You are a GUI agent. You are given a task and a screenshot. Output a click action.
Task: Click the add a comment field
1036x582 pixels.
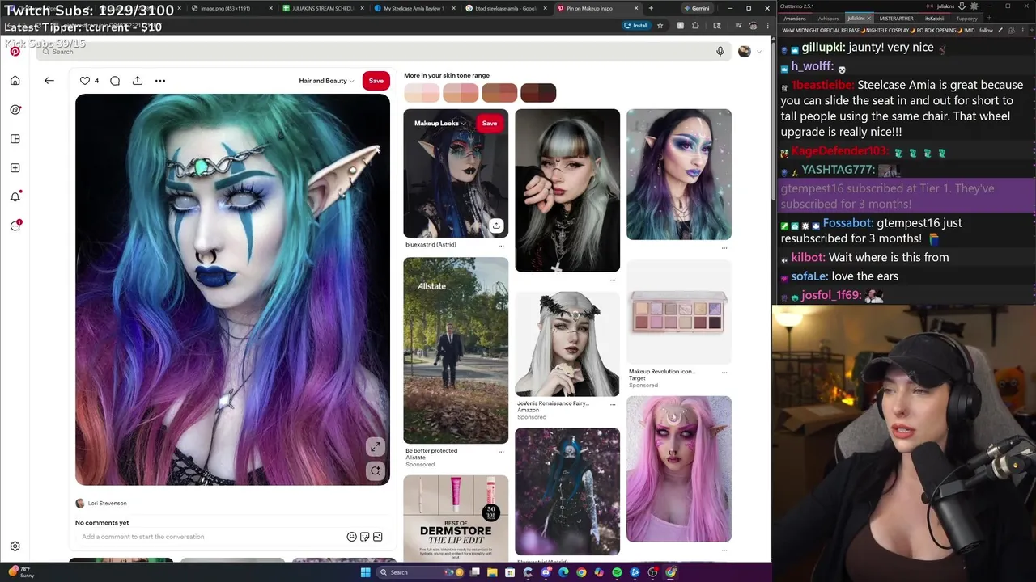tap(212, 537)
